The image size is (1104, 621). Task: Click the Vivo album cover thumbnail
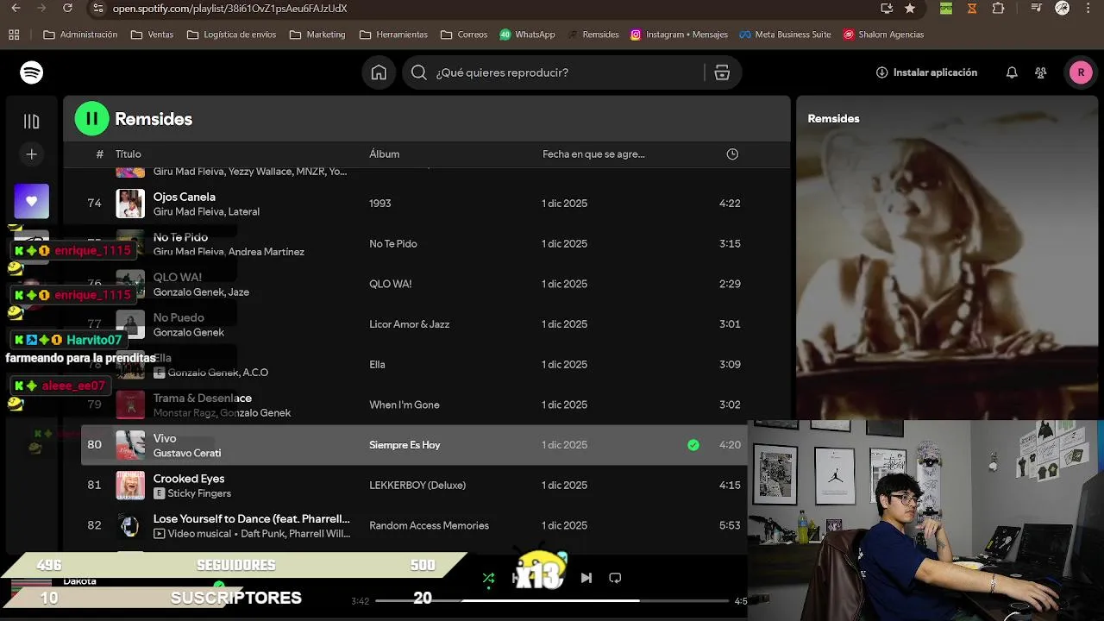pyautogui.click(x=130, y=445)
